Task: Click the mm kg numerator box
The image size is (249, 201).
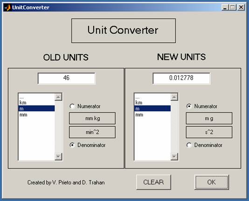Action: pos(92,118)
